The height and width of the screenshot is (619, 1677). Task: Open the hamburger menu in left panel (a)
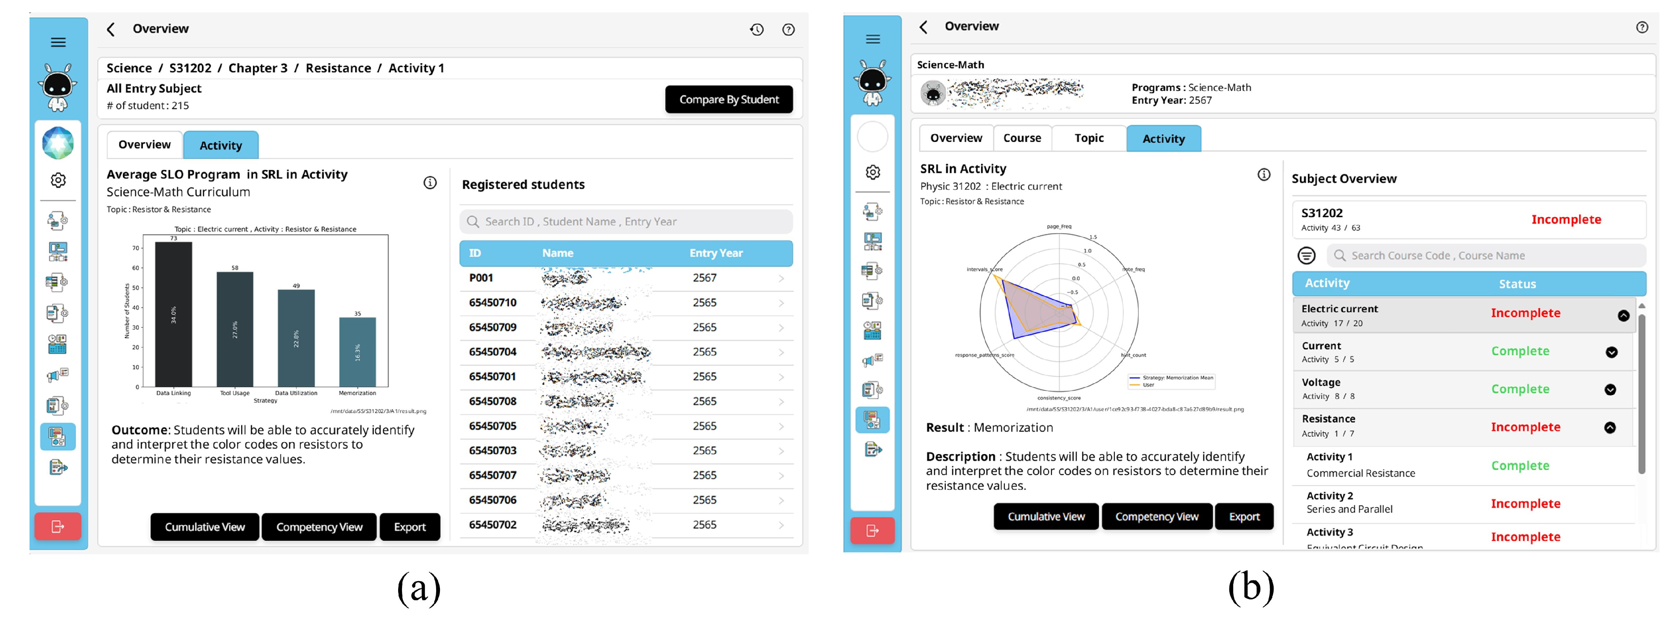(x=58, y=42)
